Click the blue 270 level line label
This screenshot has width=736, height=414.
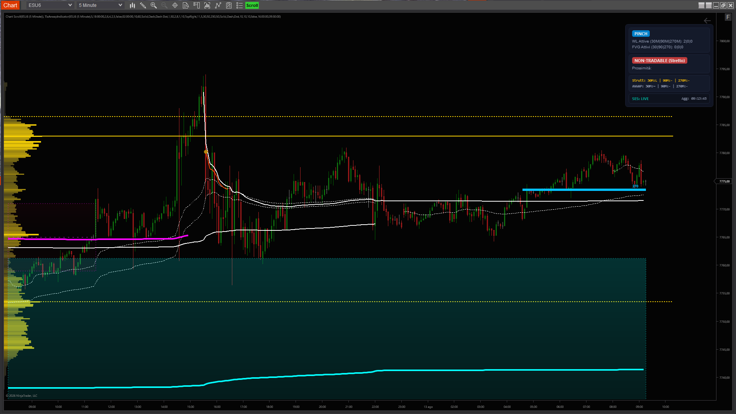[635, 186]
